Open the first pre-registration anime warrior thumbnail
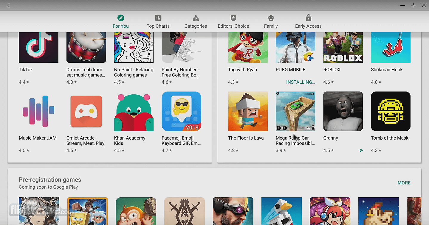The height and width of the screenshot is (225, 429). click(39, 211)
